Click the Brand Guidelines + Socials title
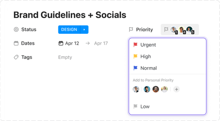Viewport: 220px width, 121px height. click(x=70, y=15)
